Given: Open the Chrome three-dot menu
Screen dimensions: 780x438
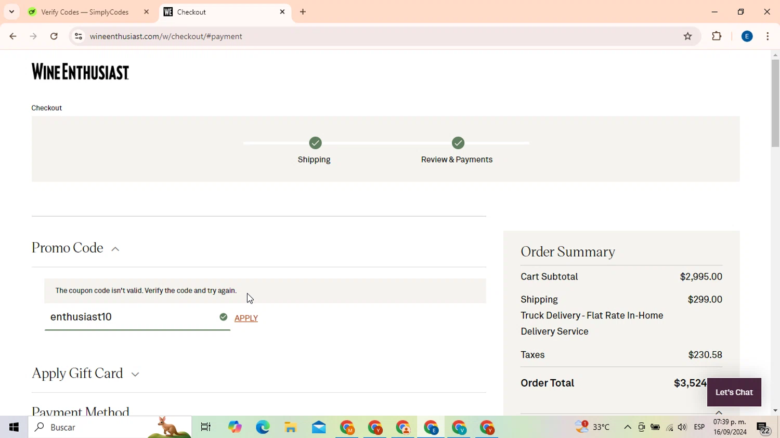Looking at the screenshot, I should click(768, 36).
